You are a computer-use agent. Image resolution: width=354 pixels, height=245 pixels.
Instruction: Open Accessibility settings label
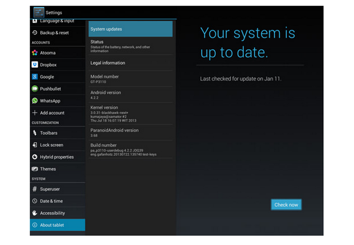(52, 213)
